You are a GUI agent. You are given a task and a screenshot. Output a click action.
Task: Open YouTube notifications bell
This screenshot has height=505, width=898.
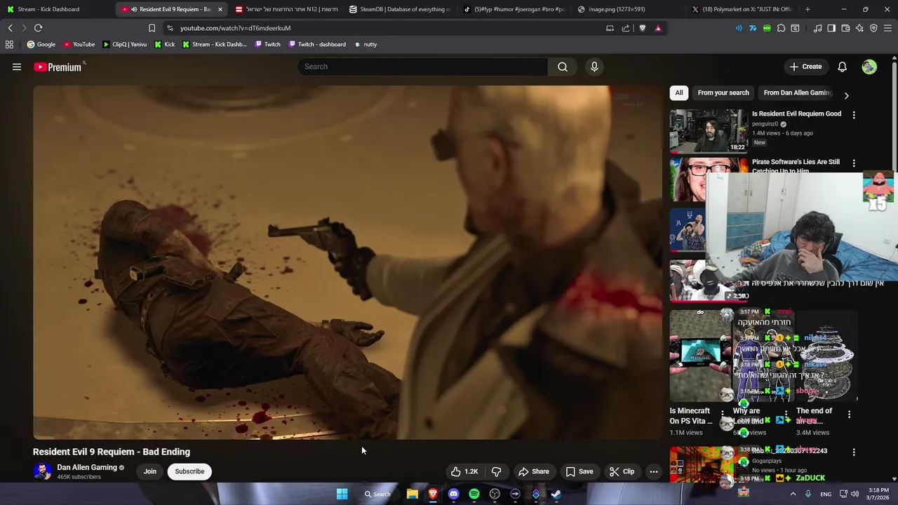point(842,67)
